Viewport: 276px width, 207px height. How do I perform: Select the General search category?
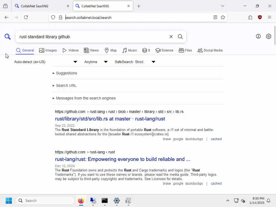click(25, 50)
